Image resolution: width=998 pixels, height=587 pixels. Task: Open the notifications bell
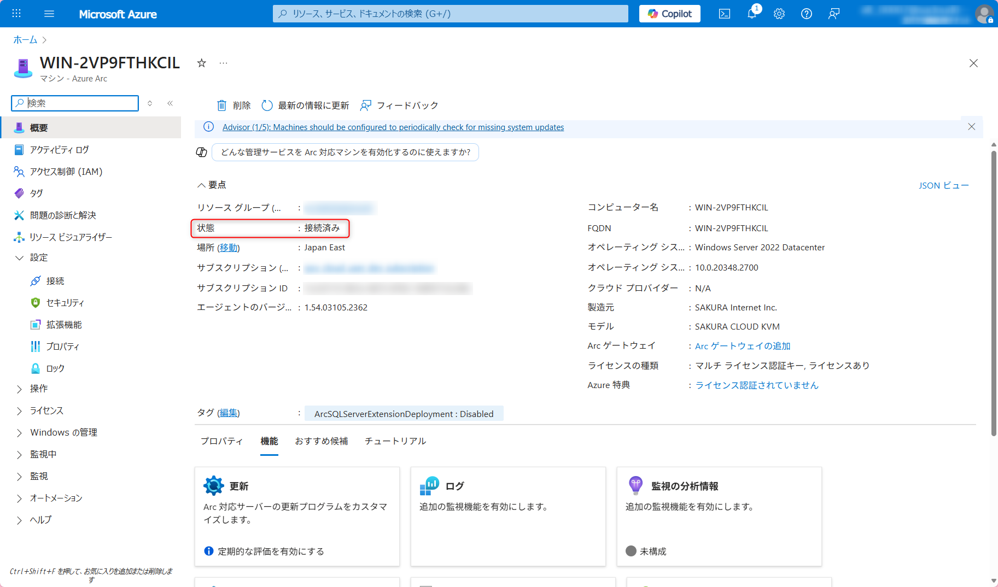click(751, 14)
